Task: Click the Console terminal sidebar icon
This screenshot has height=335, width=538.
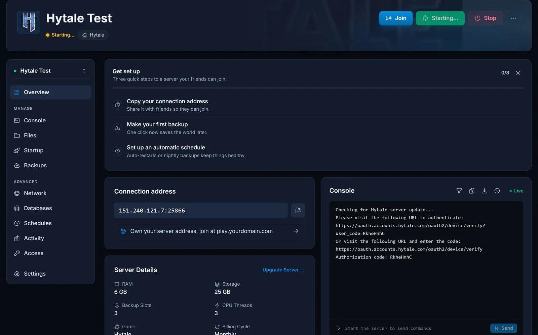Action: point(17,120)
